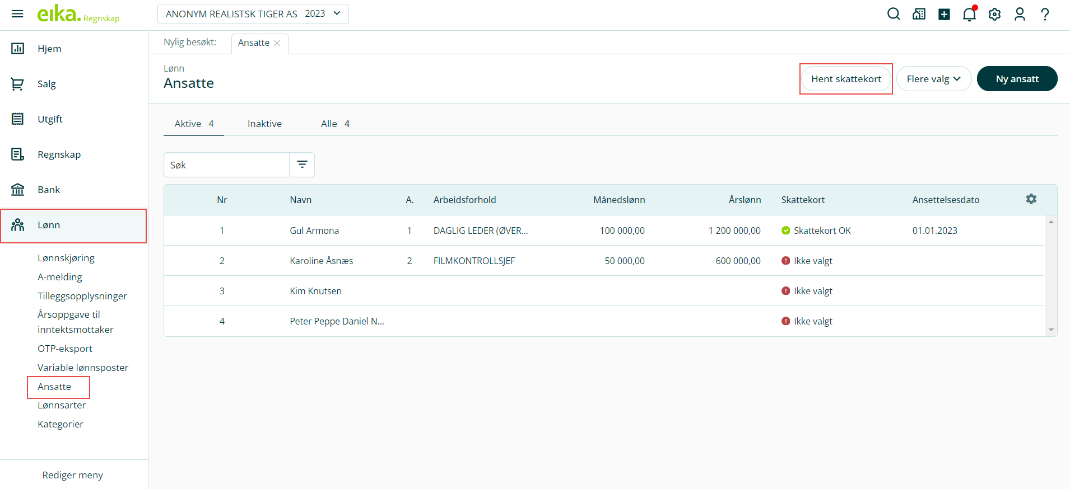The height and width of the screenshot is (489, 1070).
Task: Expand the Flere valg dropdown
Action: point(933,79)
